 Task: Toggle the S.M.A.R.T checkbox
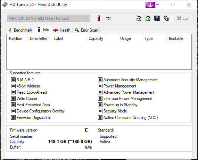(x=13, y=80)
